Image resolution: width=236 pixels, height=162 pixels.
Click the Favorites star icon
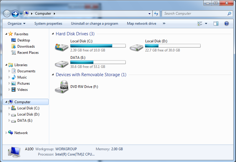point(11,34)
